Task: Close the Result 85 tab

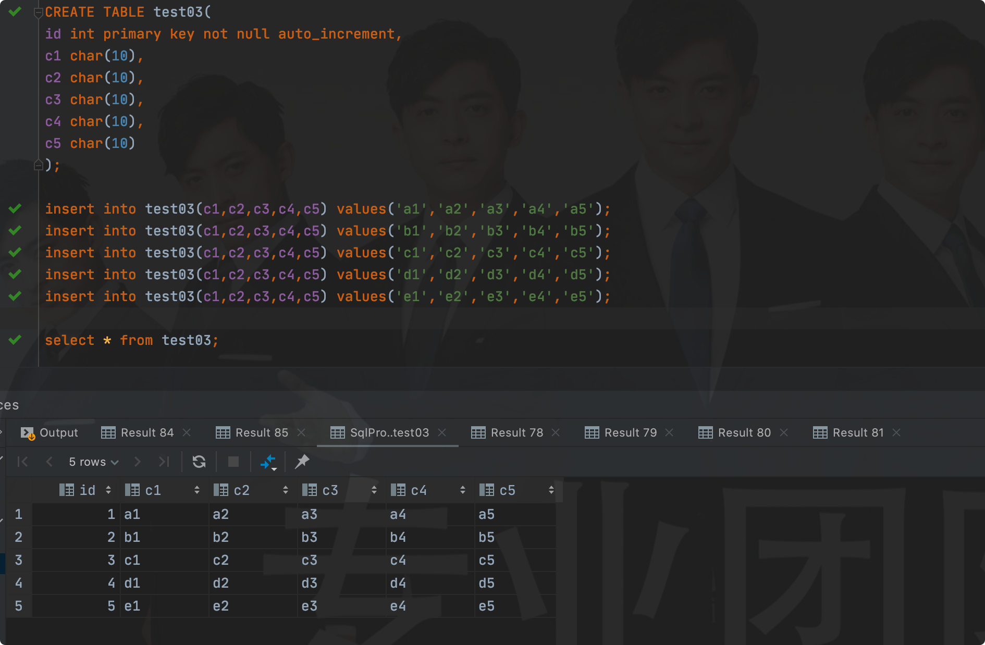Action: pos(301,432)
